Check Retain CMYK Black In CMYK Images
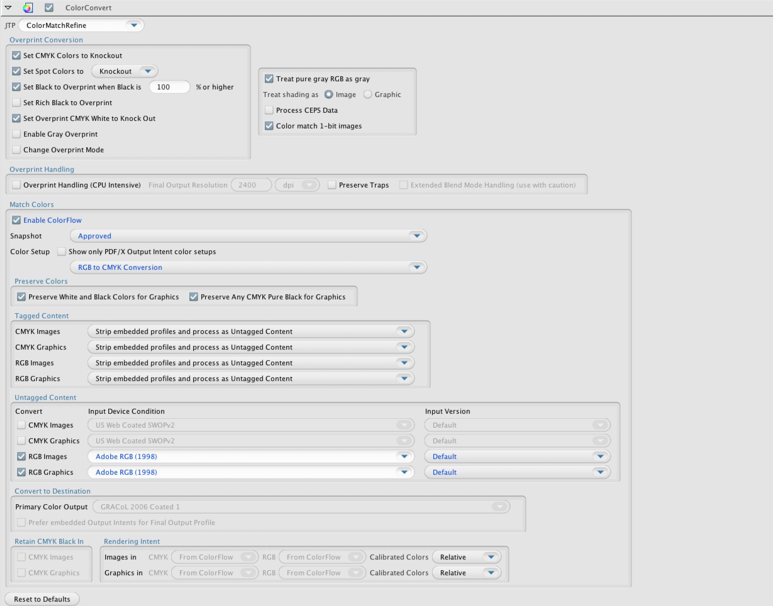The image size is (773, 606). [21, 557]
